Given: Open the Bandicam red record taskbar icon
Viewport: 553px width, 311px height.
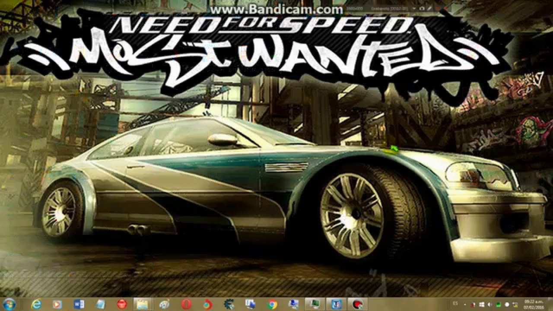Looking at the screenshot, I should pyautogui.click(x=358, y=304).
